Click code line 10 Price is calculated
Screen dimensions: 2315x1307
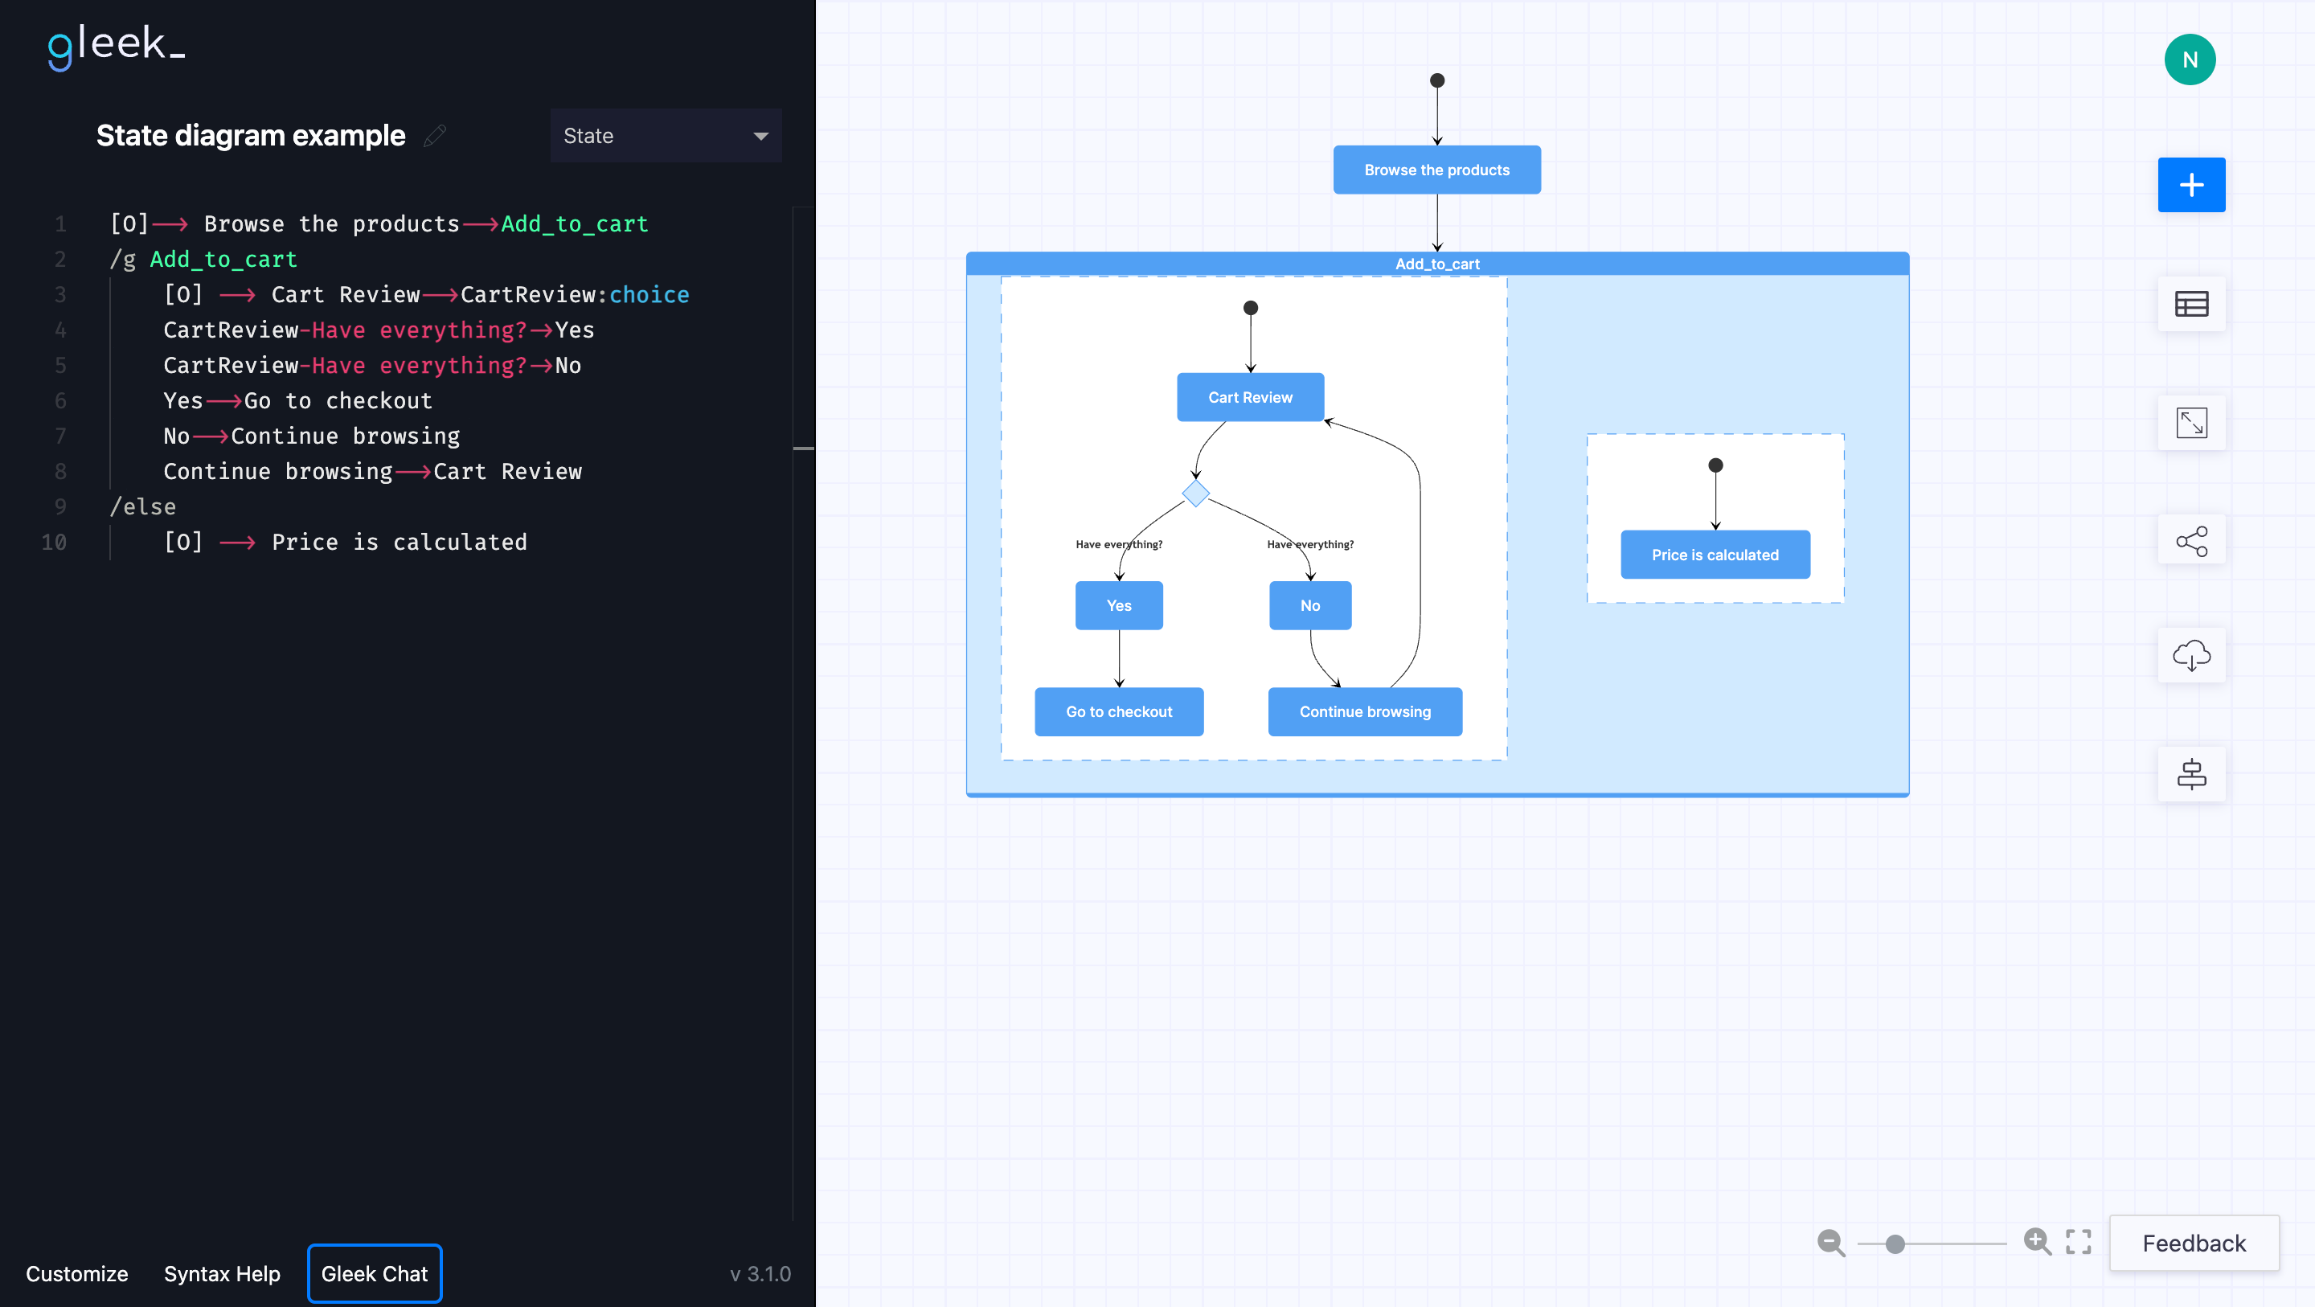tap(345, 542)
